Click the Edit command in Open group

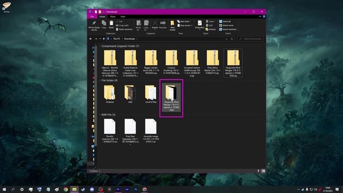(209, 25)
